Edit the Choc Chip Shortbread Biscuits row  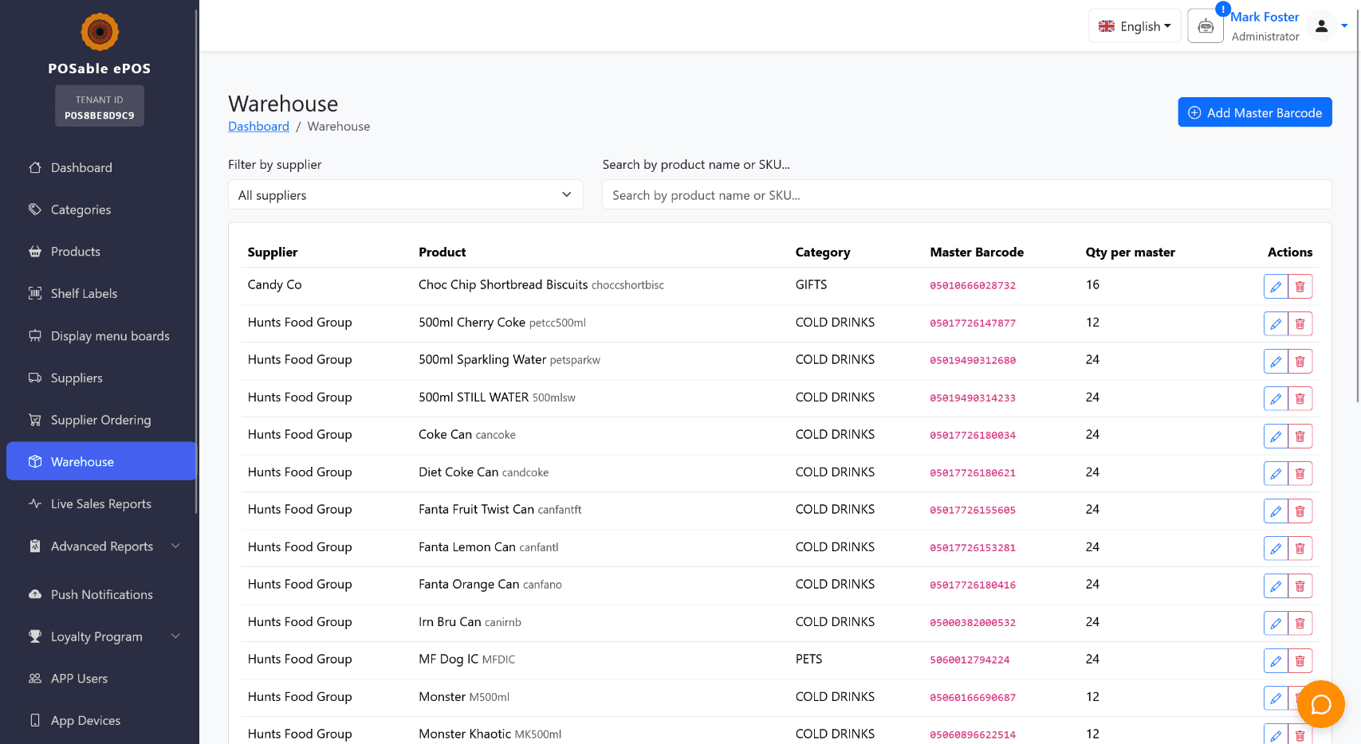(1275, 287)
